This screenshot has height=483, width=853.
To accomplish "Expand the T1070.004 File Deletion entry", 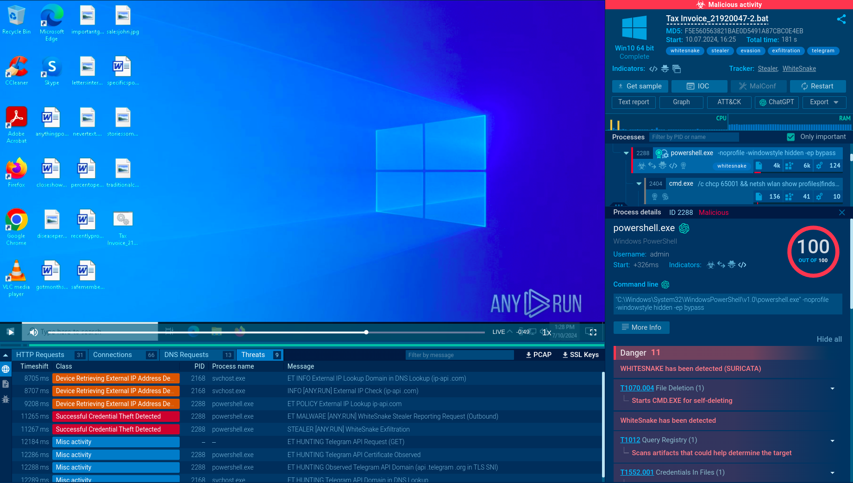I will tap(832, 389).
